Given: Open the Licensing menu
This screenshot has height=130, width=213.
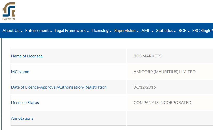Looking at the screenshot, I should tap(100, 31).
